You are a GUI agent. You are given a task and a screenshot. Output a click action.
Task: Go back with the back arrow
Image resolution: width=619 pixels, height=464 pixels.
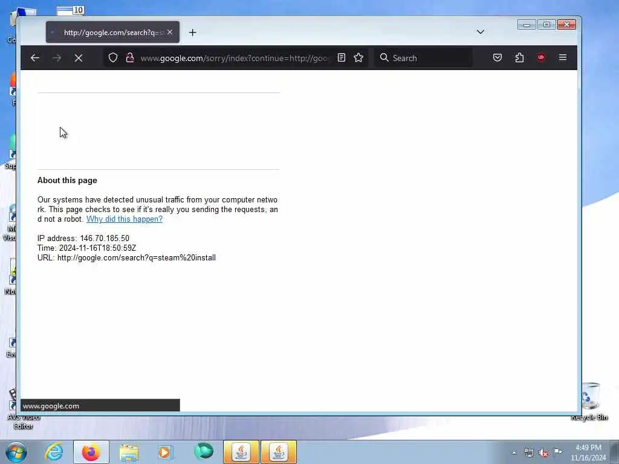34,58
